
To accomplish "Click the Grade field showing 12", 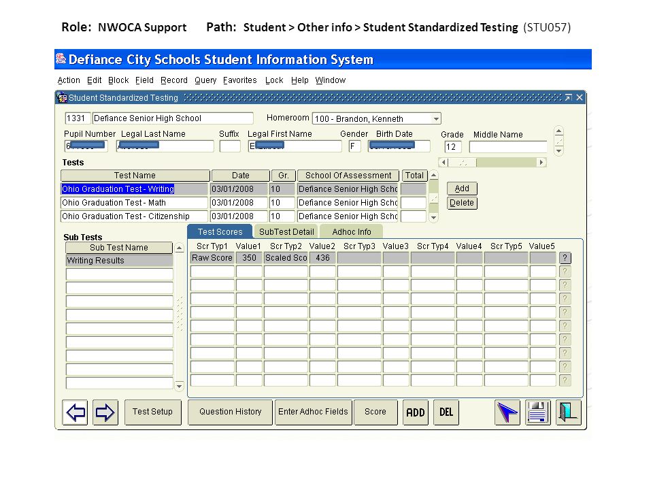I will tap(453, 147).
